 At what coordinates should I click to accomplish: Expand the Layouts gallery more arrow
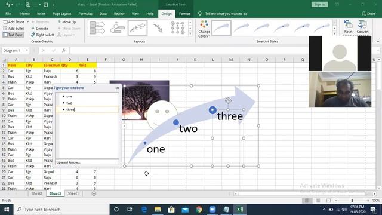190,33
